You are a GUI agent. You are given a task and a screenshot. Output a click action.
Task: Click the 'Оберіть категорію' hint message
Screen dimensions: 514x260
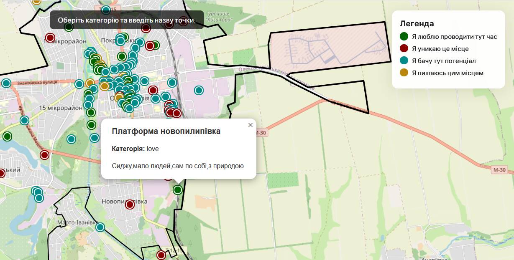click(x=127, y=20)
